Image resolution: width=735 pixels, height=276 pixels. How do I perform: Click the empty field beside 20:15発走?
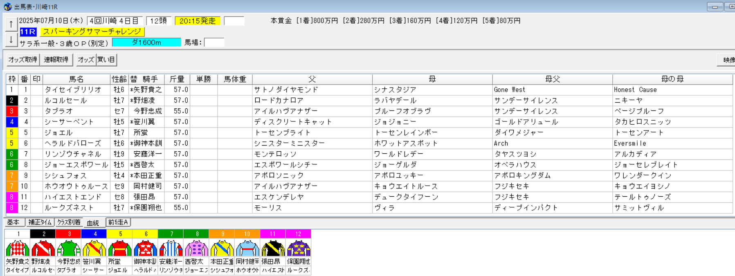coord(234,21)
